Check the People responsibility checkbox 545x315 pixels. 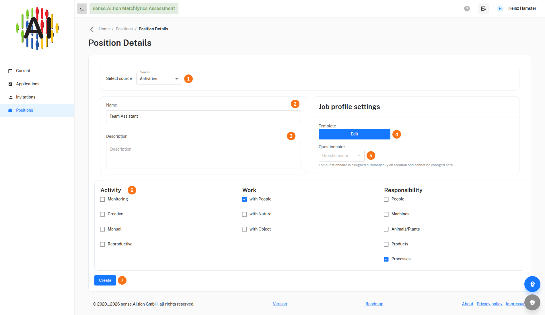[x=386, y=199]
